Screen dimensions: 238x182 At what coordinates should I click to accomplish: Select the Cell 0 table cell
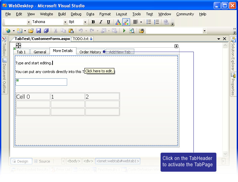(33, 97)
